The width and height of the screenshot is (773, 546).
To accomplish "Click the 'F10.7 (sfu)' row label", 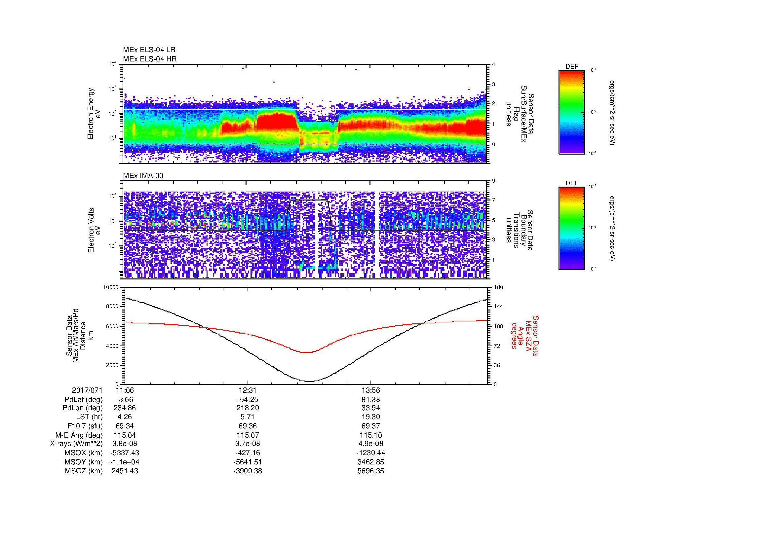I will pos(85,426).
